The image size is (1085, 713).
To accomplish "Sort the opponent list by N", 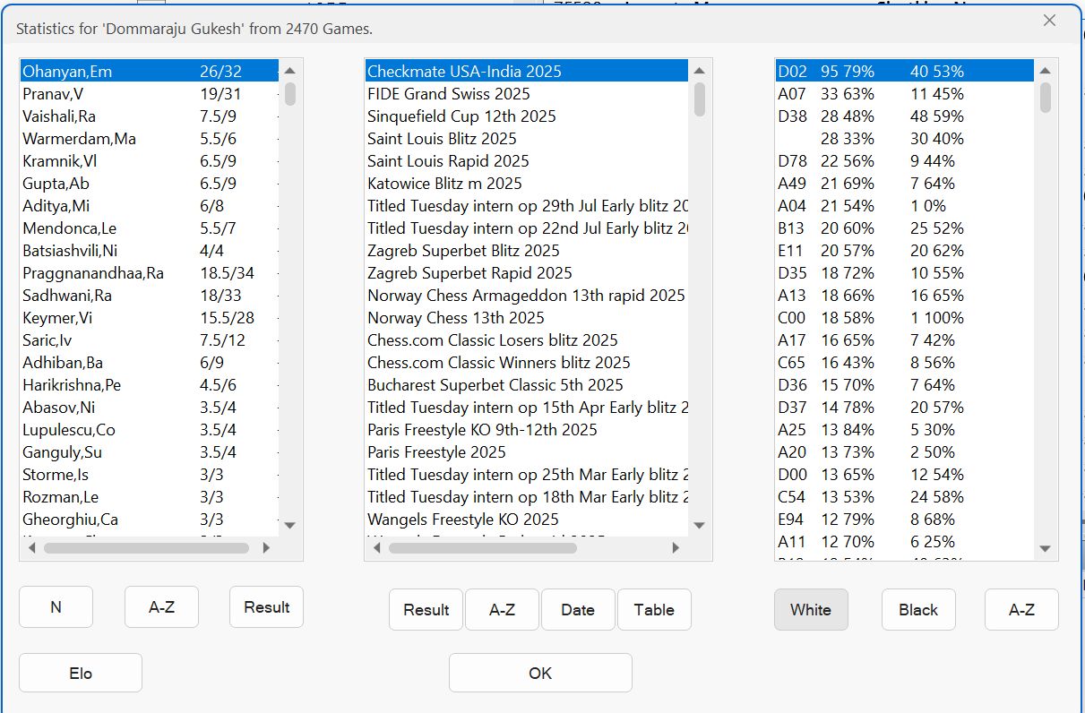I will [x=56, y=607].
